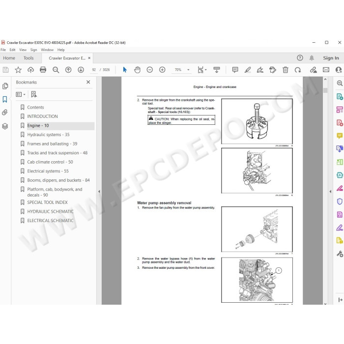Open More Tools wrench in right pane
This screenshot has height=344, width=344.
pos(340,254)
